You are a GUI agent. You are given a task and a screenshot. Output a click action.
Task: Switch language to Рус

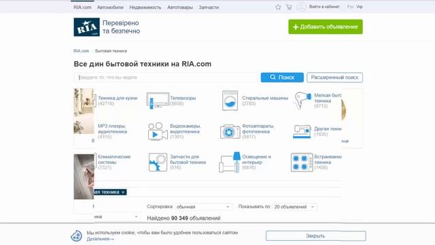click(350, 7)
